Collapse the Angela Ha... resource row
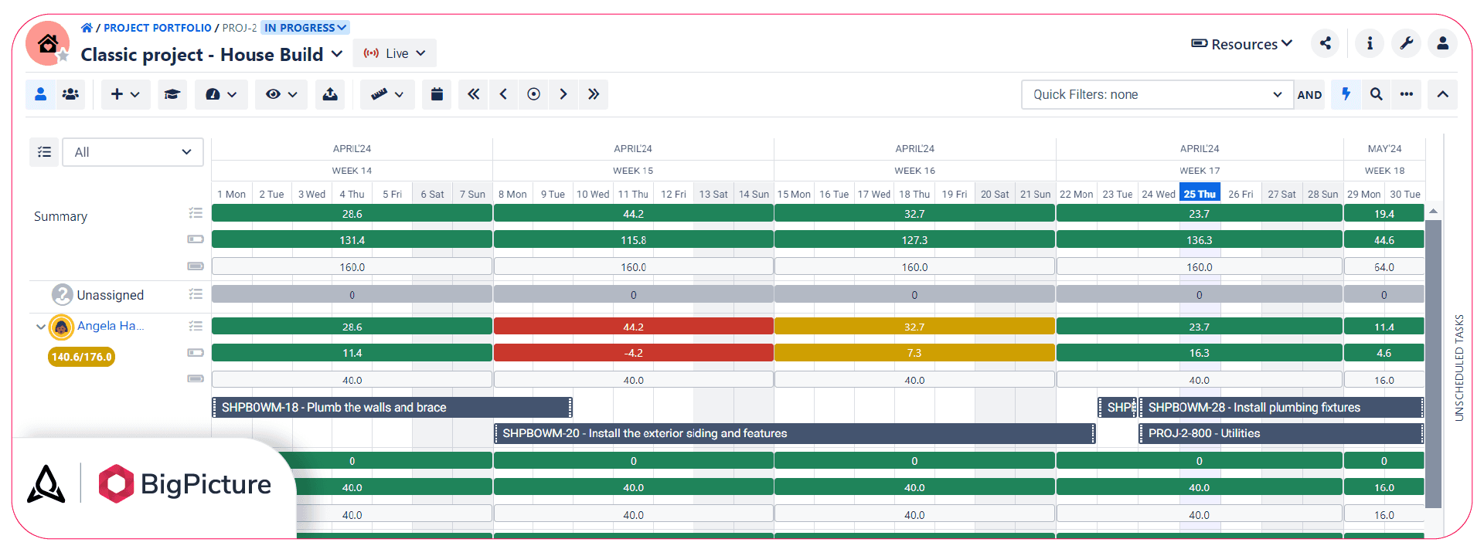The image size is (1484, 556). [x=40, y=327]
